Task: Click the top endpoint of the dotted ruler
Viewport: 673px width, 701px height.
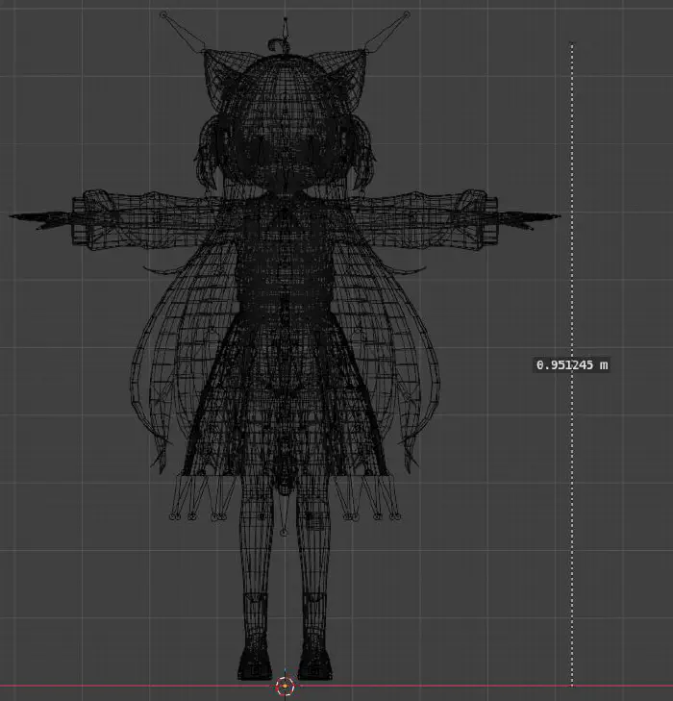Action: (572, 44)
